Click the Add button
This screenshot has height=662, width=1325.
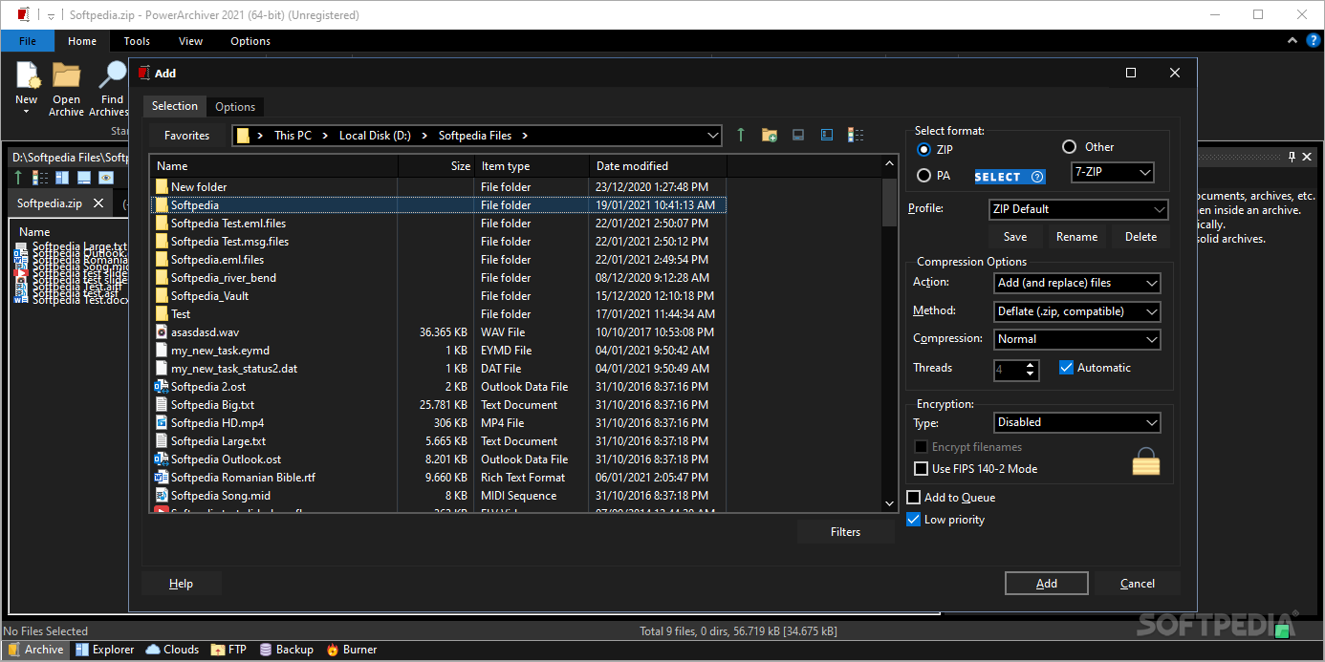point(1047,584)
